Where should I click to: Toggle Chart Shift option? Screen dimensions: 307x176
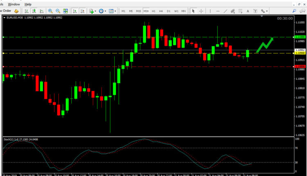(x=82, y=11)
